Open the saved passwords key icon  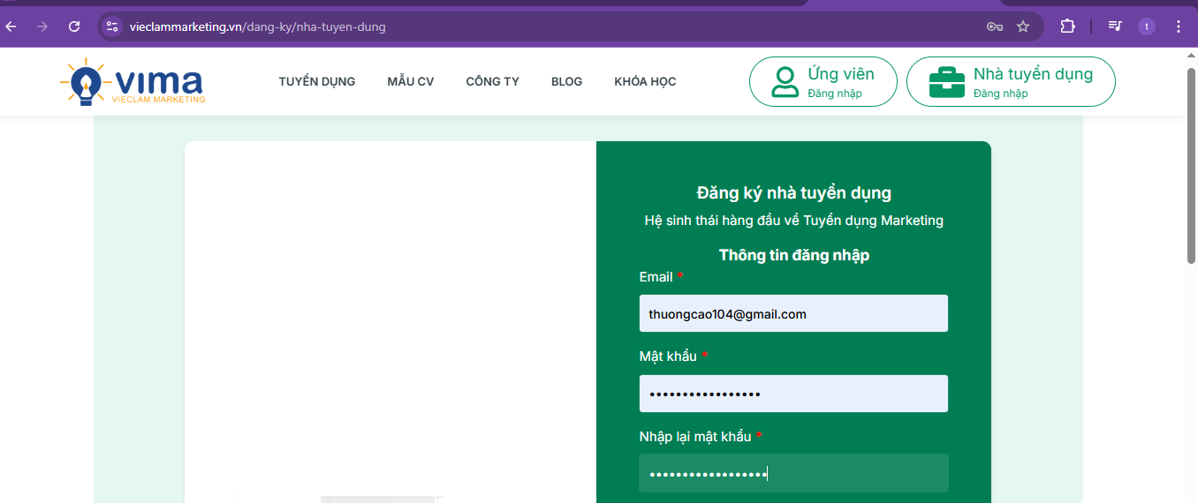point(994,26)
